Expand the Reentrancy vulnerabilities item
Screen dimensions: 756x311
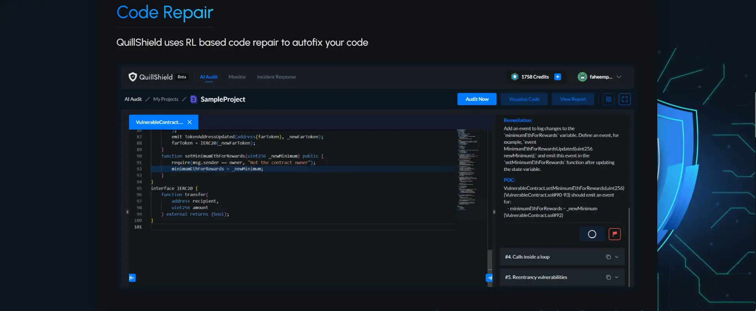point(617,278)
